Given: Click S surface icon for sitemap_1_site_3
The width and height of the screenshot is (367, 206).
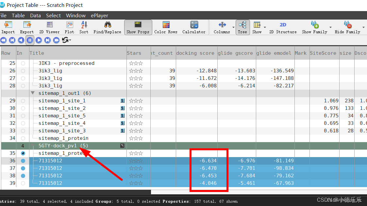Looking at the screenshot, I should [x=123, y=131].
